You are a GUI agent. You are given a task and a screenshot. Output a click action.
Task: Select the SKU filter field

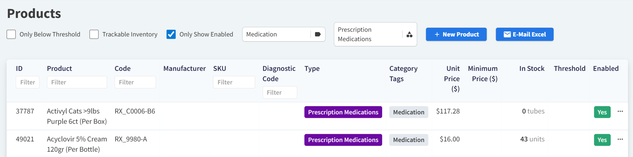point(234,82)
